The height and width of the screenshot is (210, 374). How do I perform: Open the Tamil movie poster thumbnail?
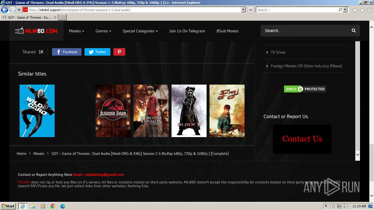[x=227, y=111]
